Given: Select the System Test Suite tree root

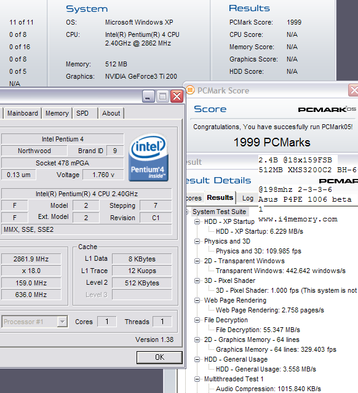Looking at the screenshot, I should tap(220, 212).
